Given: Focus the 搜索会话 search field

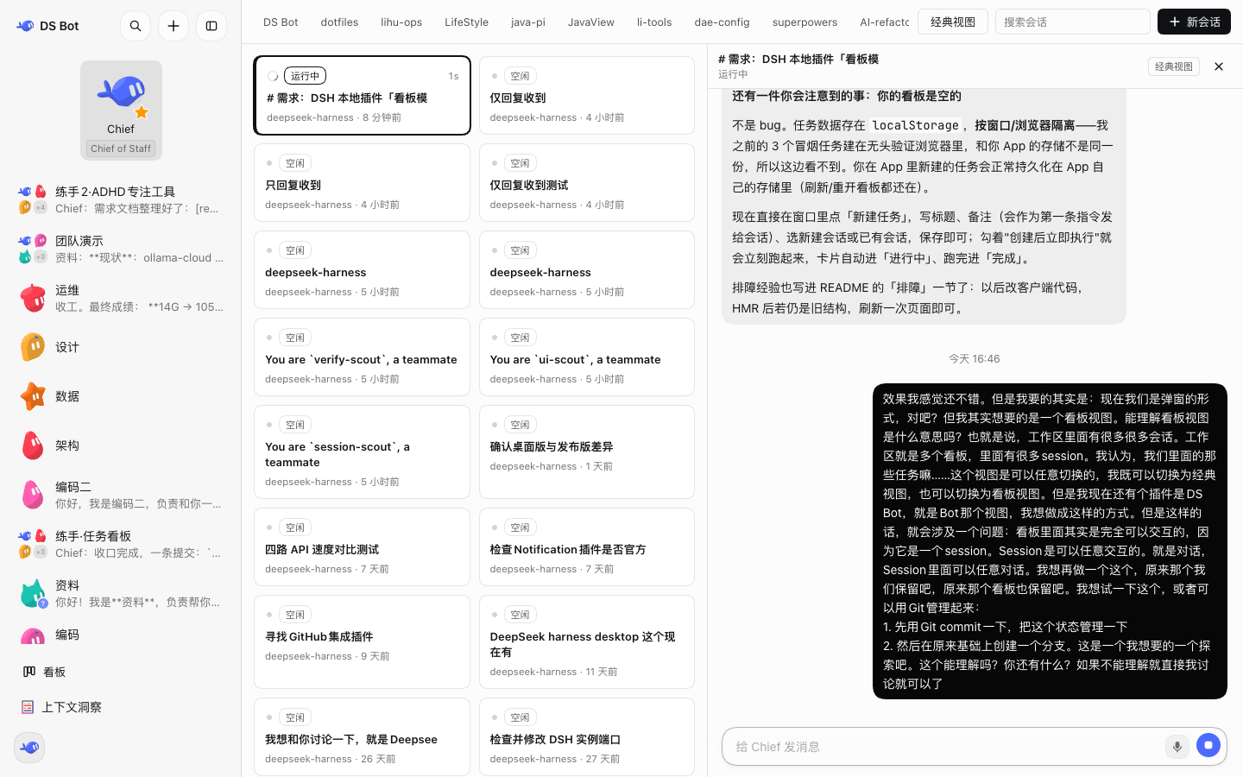Looking at the screenshot, I should pyautogui.click(x=1073, y=22).
